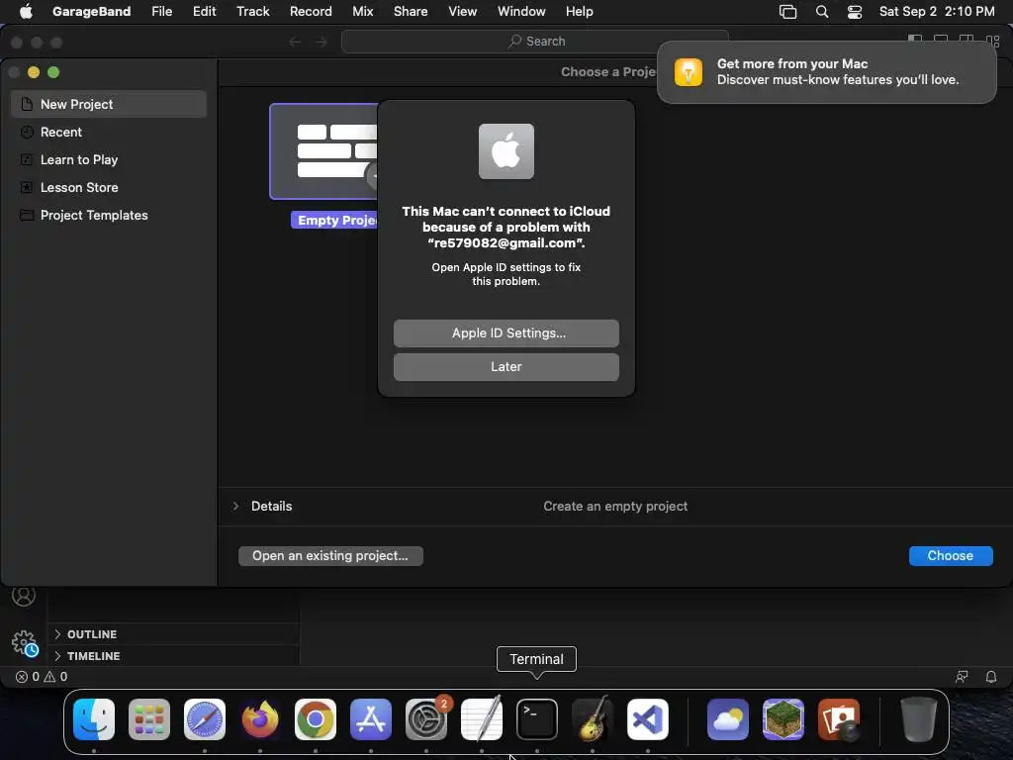Open the Record menu
This screenshot has height=760, width=1013.
[x=311, y=11]
